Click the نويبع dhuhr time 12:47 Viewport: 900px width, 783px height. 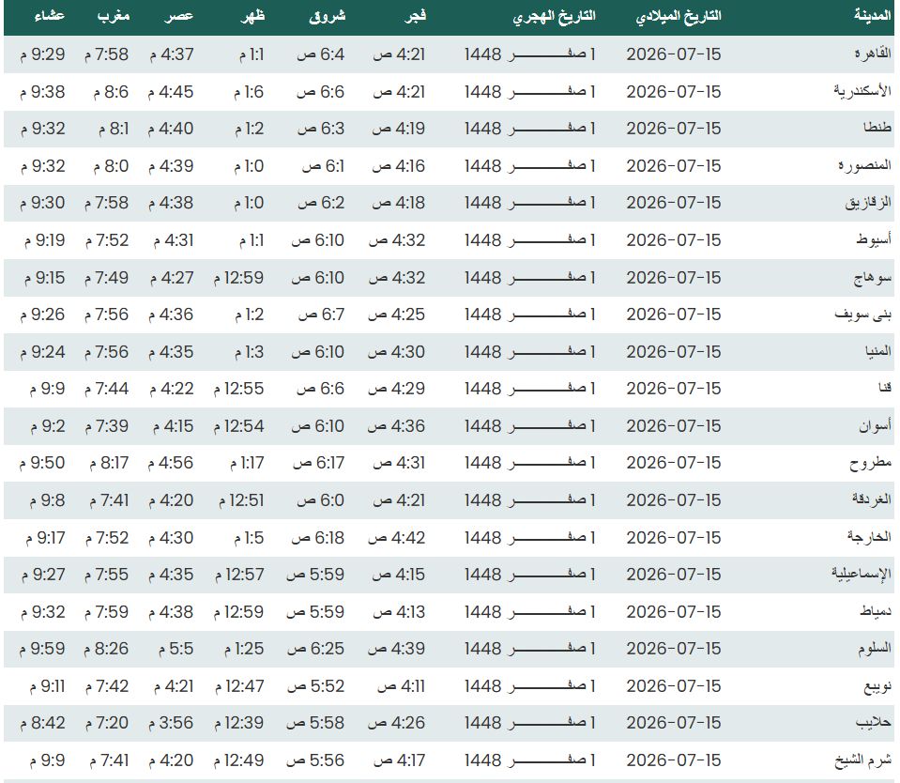(x=239, y=686)
